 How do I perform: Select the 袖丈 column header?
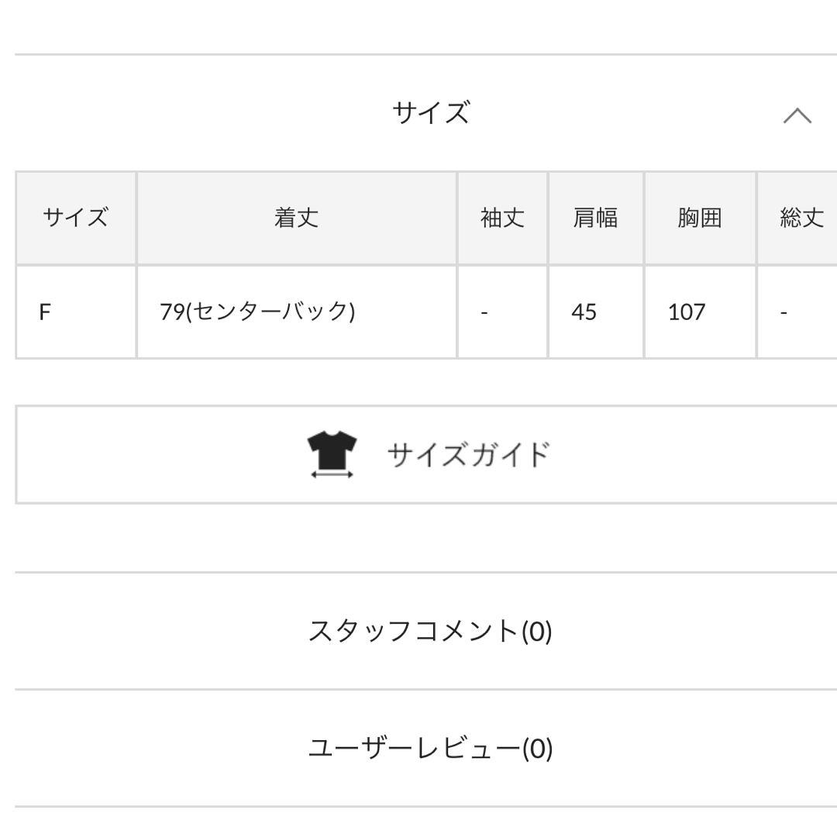click(502, 219)
